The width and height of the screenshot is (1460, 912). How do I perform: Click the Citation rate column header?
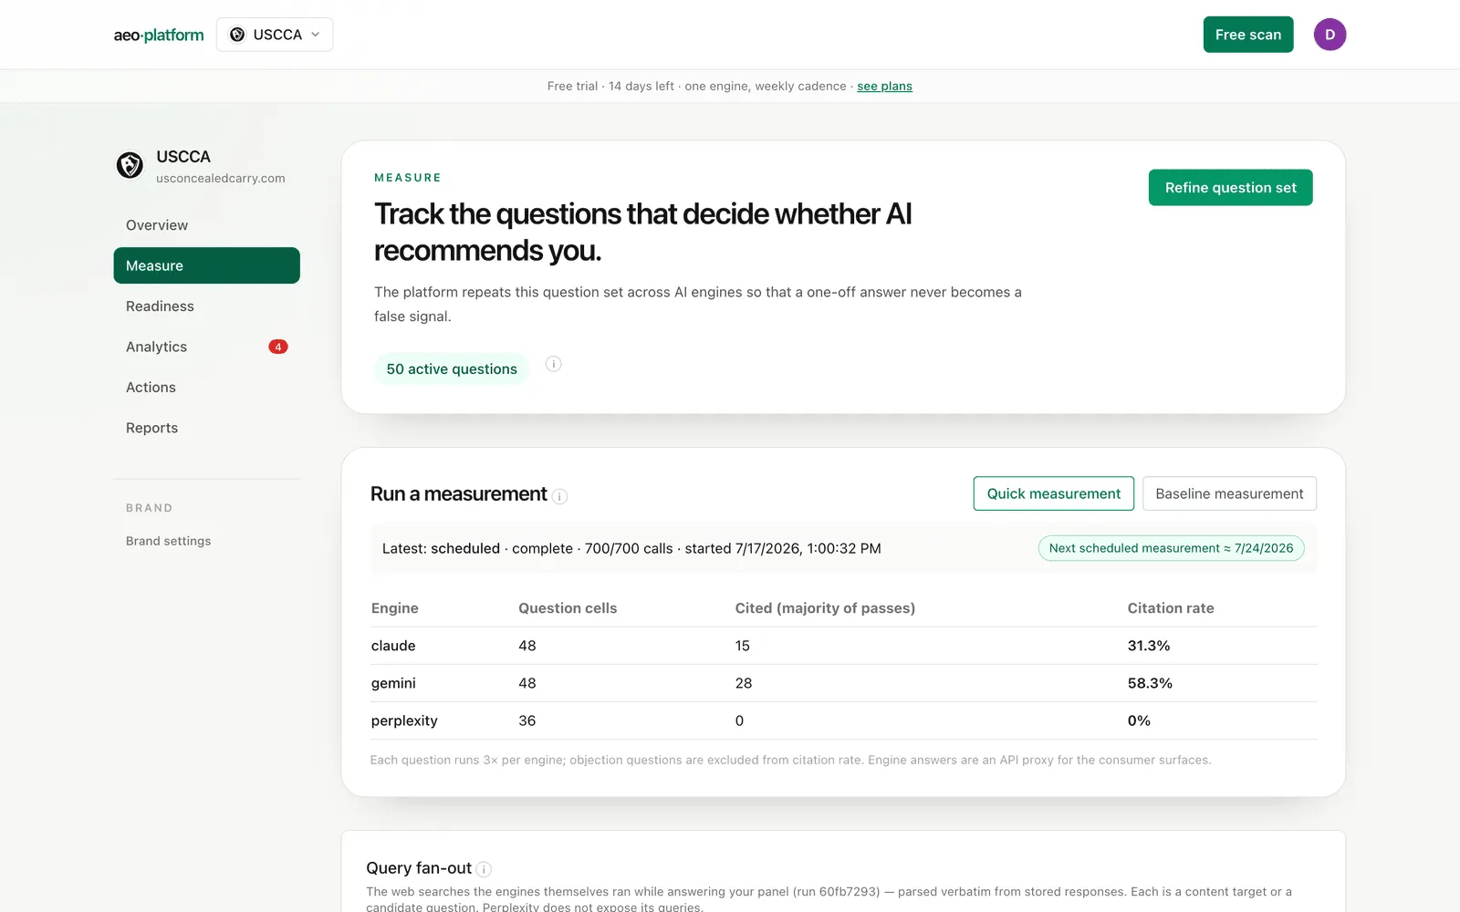[x=1171, y=608]
